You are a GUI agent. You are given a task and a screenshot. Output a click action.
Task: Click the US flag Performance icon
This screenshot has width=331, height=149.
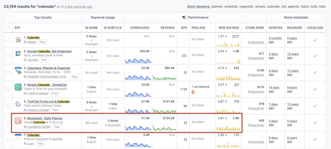(x=184, y=17)
